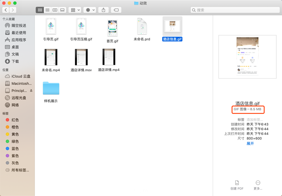
Task: Click the filename label 酒店信息.gif in preview
Action: (x=247, y=103)
